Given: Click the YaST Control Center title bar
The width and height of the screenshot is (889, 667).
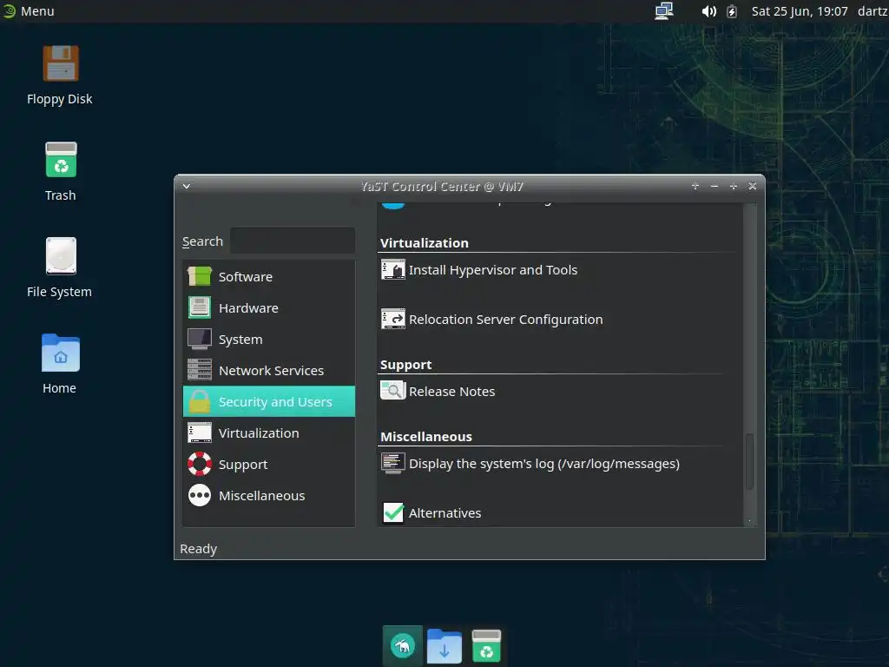Looking at the screenshot, I should pos(442,186).
